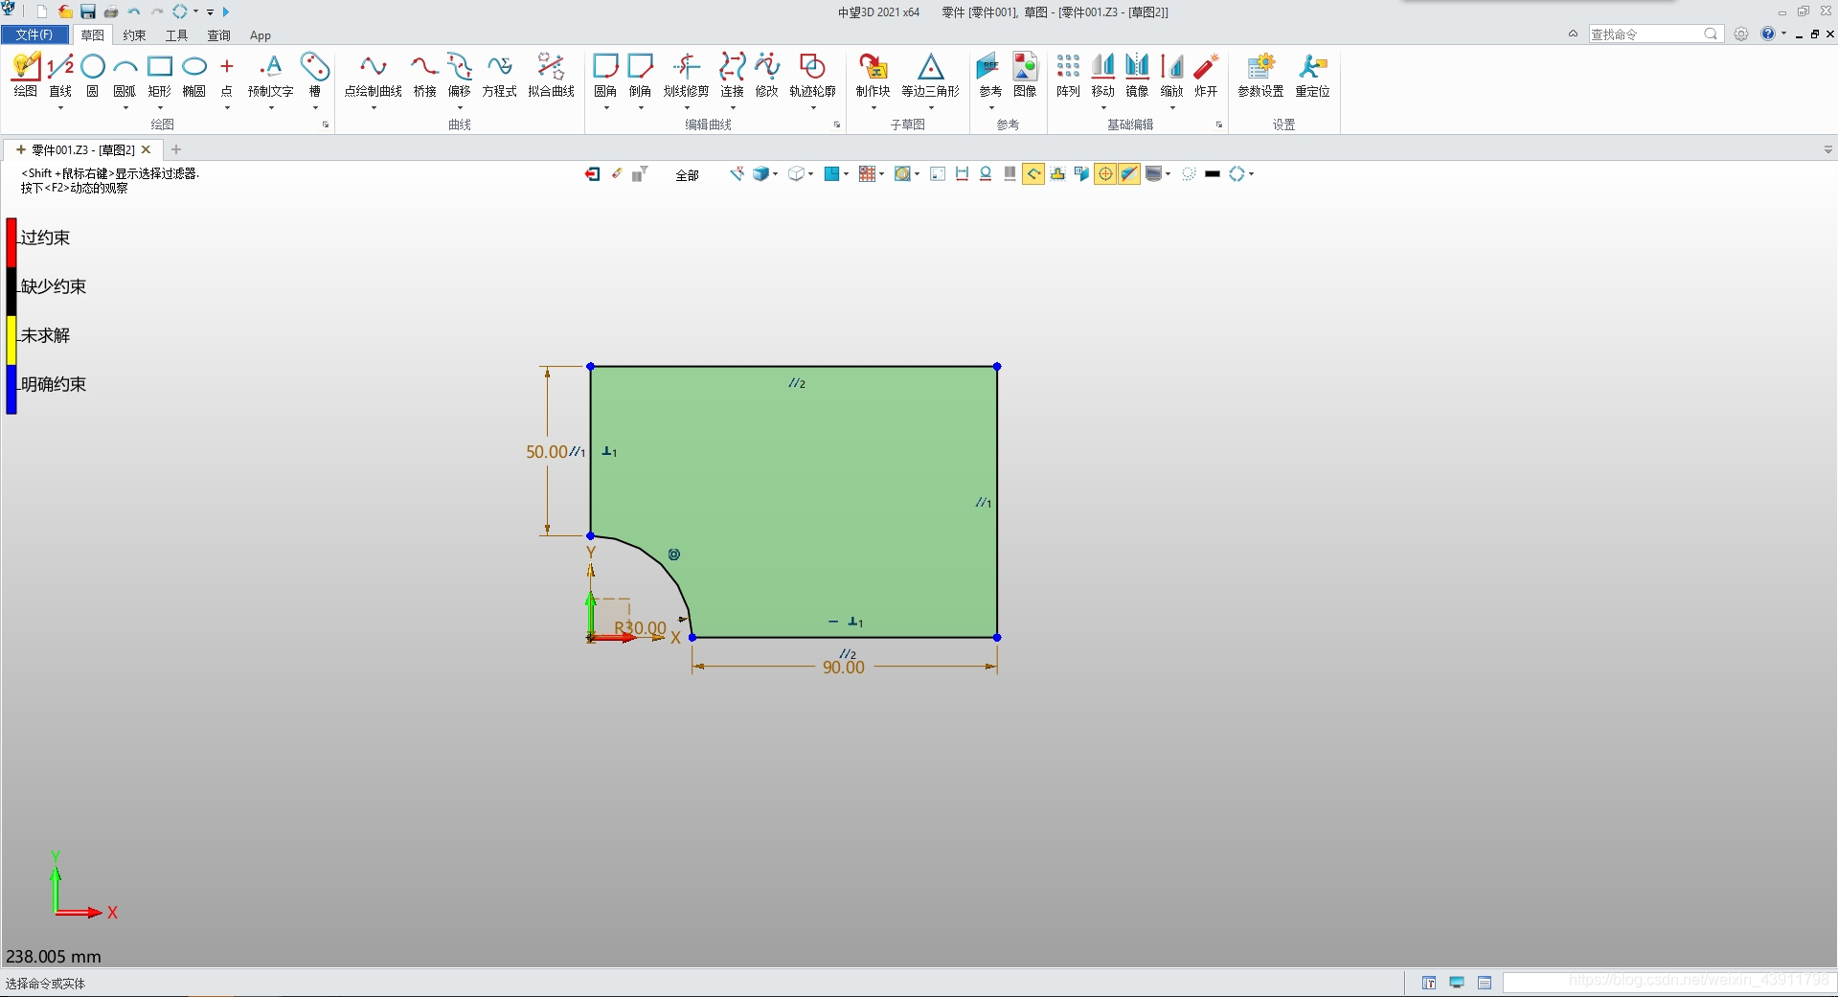Select the 划线修剪 trim tool
This screenshot has width=1838, height=997.
pyautogui.click(x=687, y=75)
